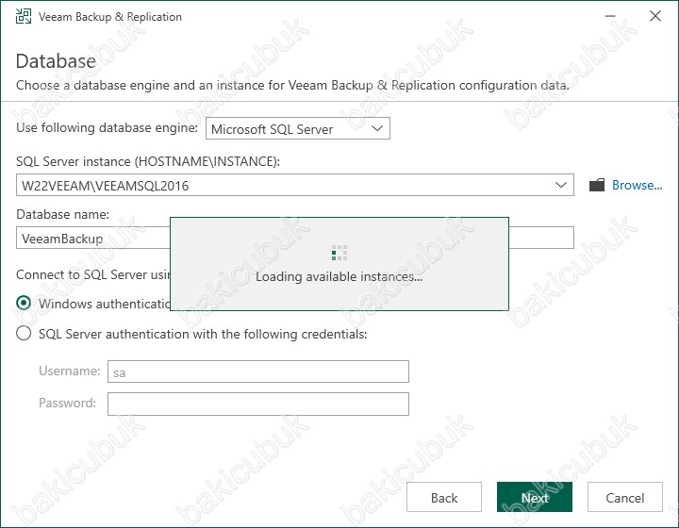
Task: Click the 'Database' page heading
Action: click(x=56, y=61)
